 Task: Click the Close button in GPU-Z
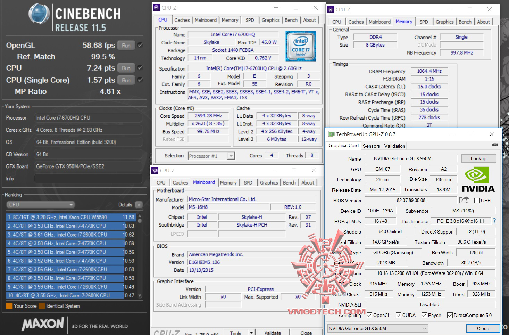pos(483,328)
